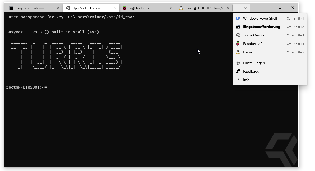
Task: Click the PowerShell icon in dropdown menu
Action: [x=238, y=19]
